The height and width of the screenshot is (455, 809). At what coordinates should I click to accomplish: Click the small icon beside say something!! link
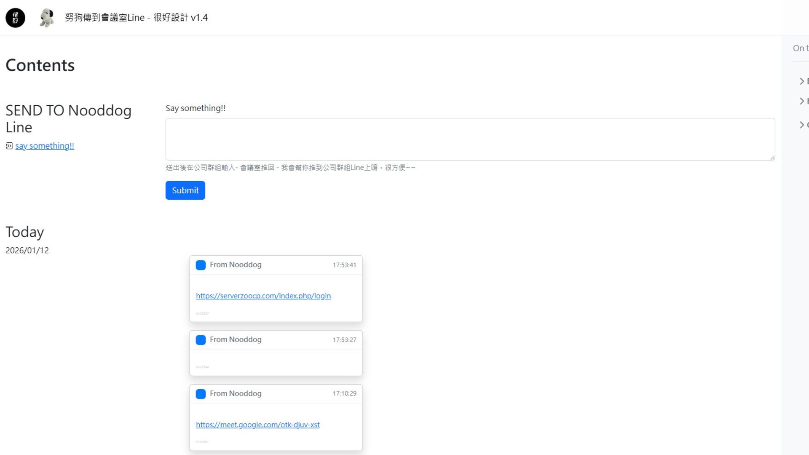click(9, 146)
